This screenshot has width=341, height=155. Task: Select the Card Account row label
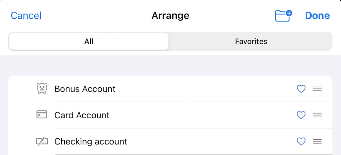[x=82, y=115]
